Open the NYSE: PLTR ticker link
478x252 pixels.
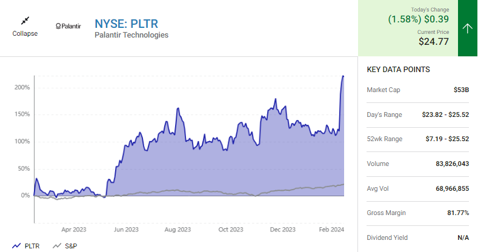click(x=126, y=24)
